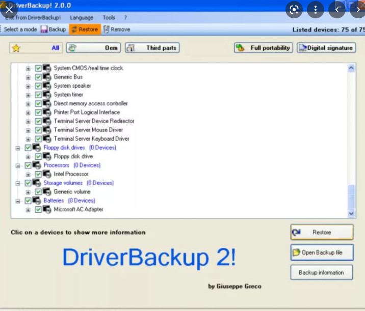The height and width of the screenshot is (311, 365).
Task: Select the Terminal Server Mouse Driver row
Action: pos(89,130)
